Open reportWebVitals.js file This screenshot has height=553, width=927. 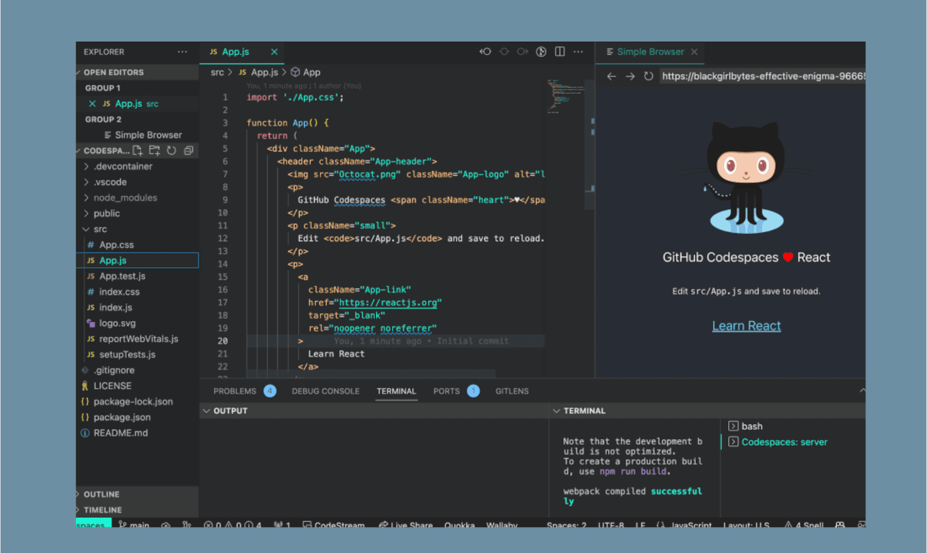(138, 338)
